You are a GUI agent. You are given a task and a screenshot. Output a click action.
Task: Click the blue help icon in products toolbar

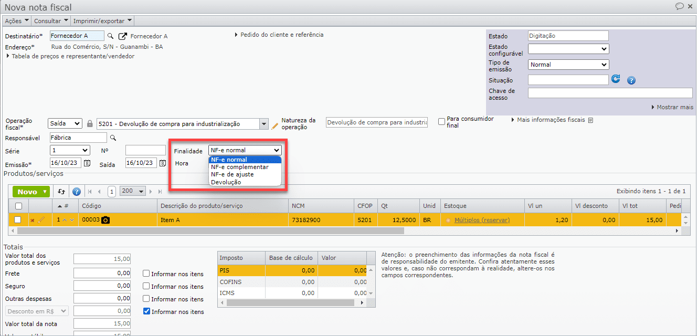[77, 192]
